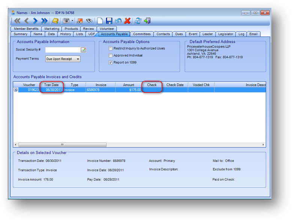Open the yellow notebook icon in toolbar
292x220 pixels.
pyautogui.click(x=55, y=21)
